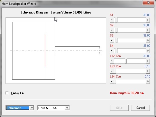156x117 pixels.
Task: Click the left arrow of the S2 slider
Action: pos(112,30)
